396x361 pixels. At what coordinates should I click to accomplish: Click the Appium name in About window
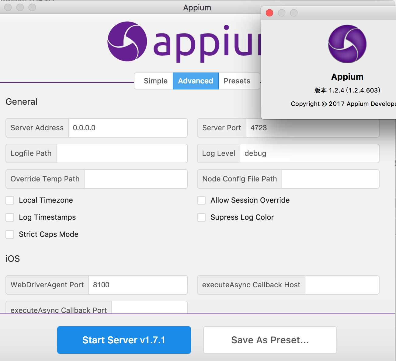(x=347, y=77)
